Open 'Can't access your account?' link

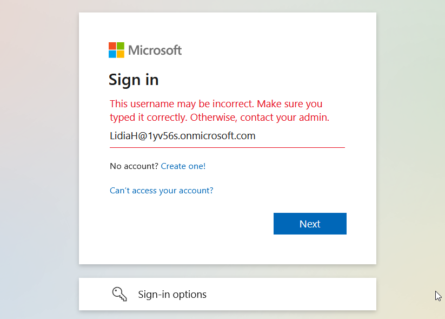coord(162,191)
